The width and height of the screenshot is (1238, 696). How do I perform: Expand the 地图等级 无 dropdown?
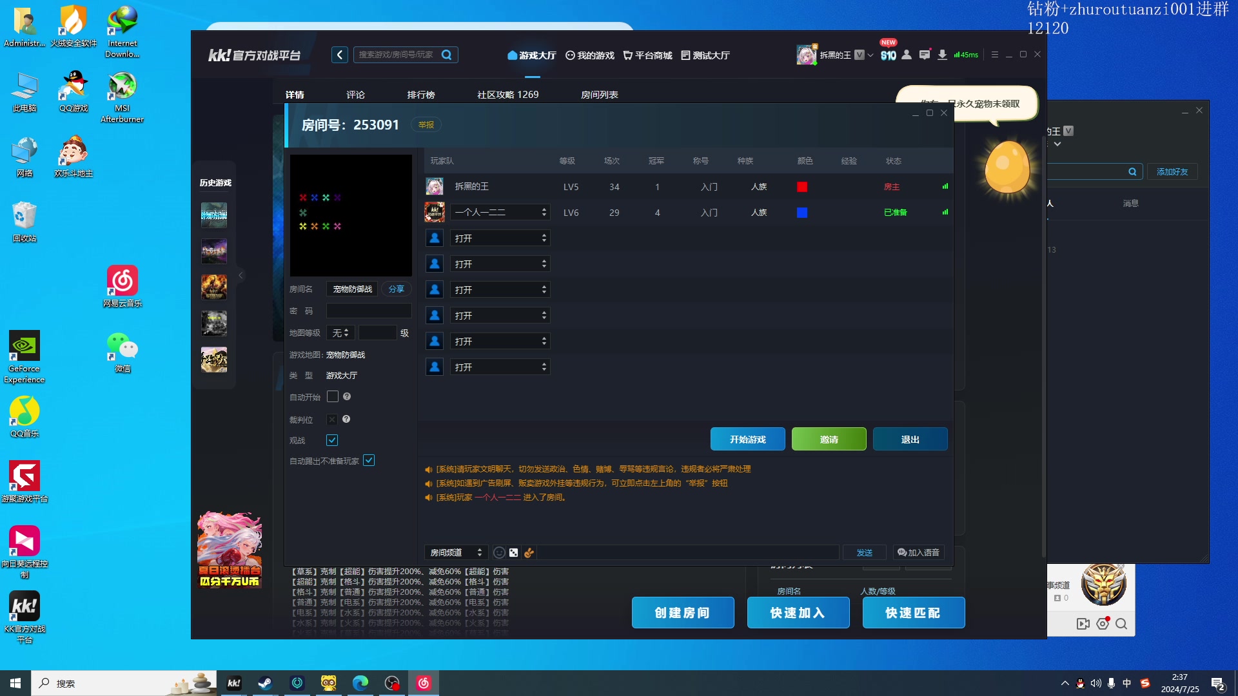[340, 333]
